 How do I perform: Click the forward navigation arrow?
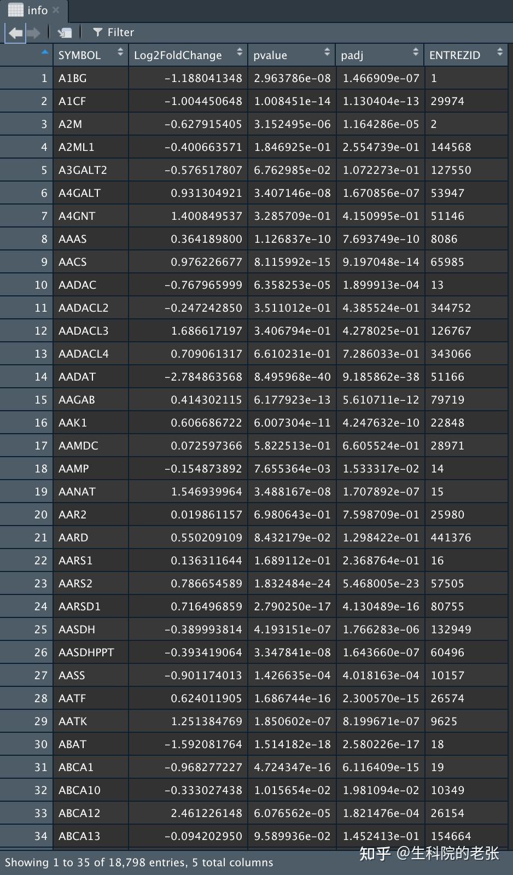(x=34, y=33)
